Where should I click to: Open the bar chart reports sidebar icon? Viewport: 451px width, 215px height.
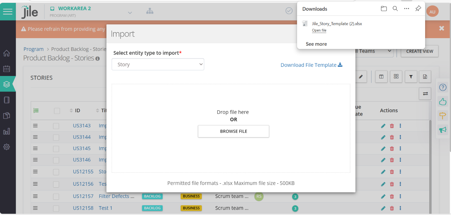[x=7, y=131]
